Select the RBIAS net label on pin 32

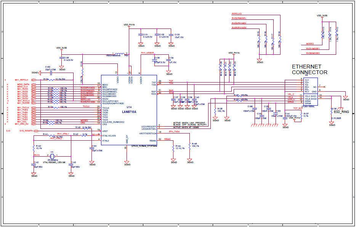point(167,139)
